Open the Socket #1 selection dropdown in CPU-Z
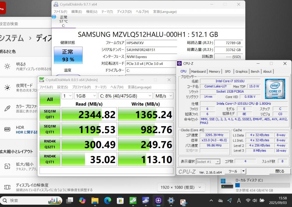 pos(208,161)
